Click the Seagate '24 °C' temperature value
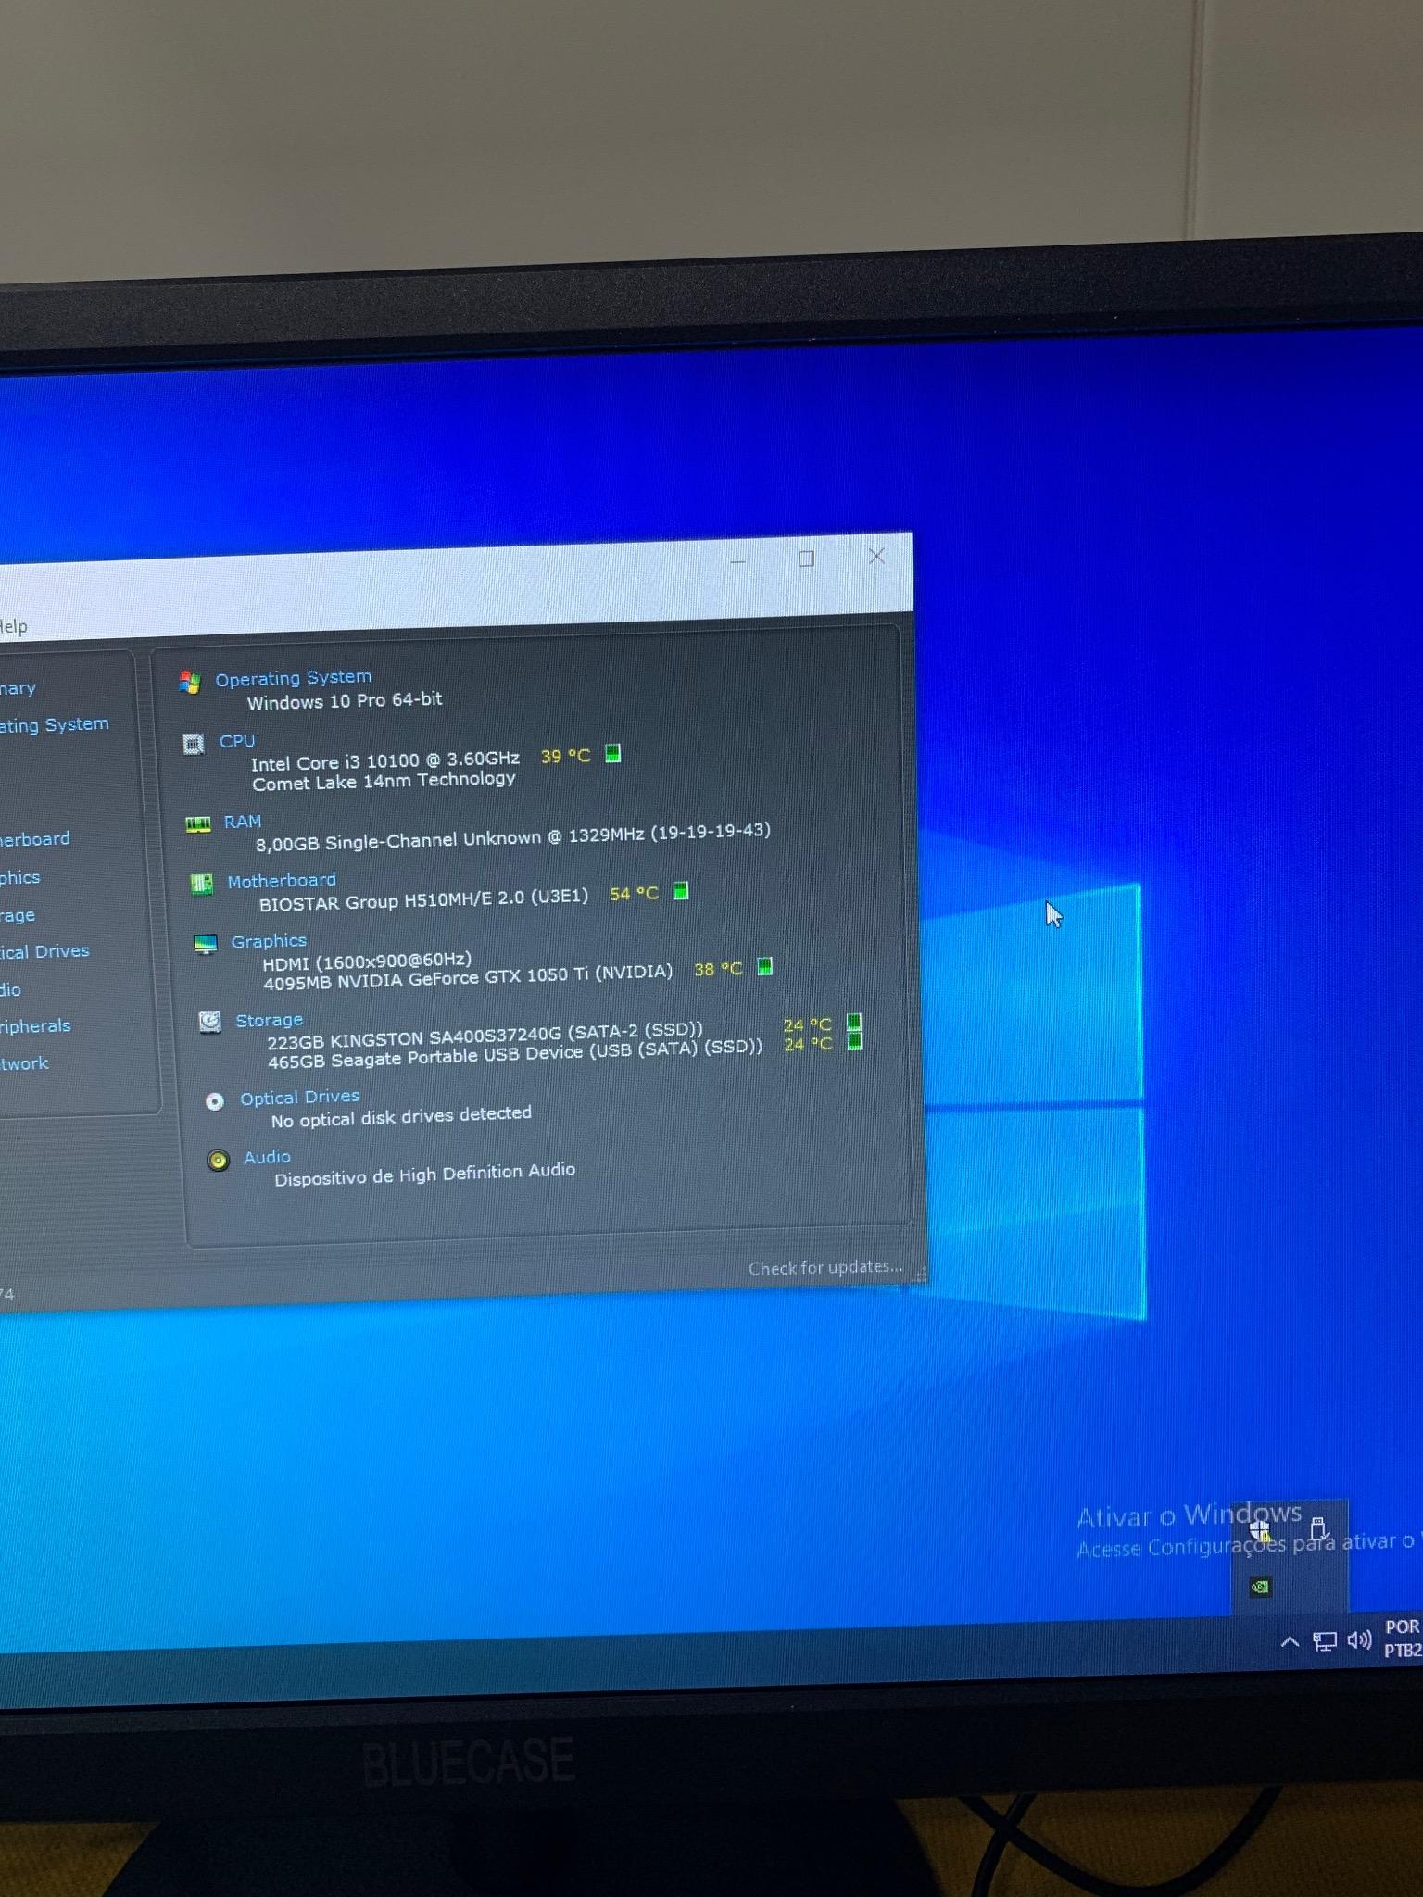Viewport: 1423px width, 1897px height. [x=808, y=1044]
